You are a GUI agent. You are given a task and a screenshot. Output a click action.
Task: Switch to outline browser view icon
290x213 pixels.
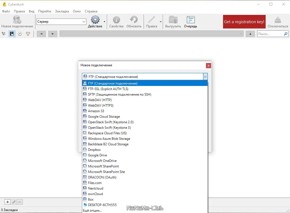(x=4, y=34)
